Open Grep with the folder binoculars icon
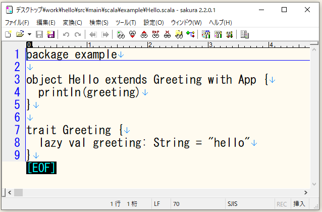 179,34
